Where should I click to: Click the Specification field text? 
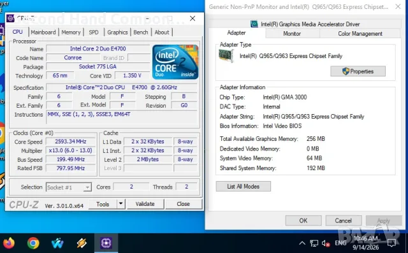121,87
